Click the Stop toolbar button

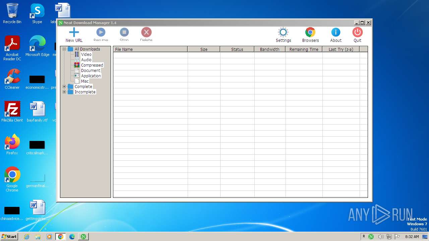(124, 35)
